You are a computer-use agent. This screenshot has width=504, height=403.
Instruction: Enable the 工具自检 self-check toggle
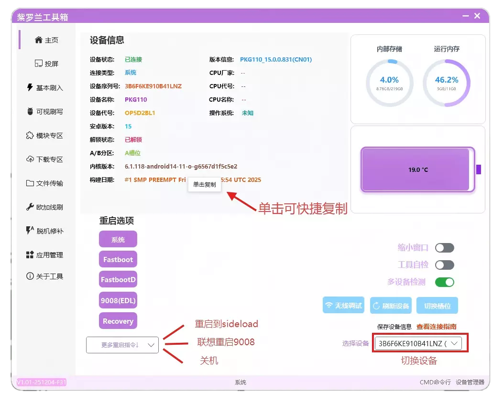click(x=444, y=265)
